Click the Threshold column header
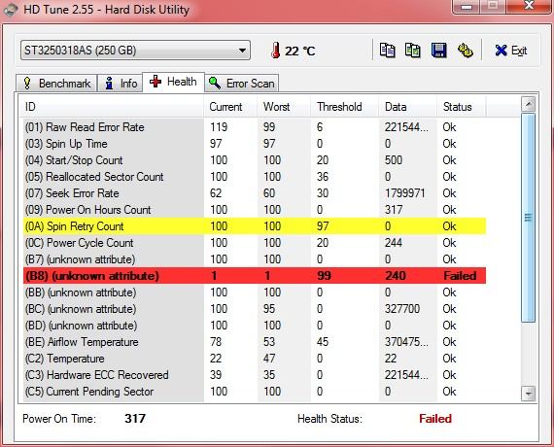The image size is (554, 447). [x=345, y=107]
